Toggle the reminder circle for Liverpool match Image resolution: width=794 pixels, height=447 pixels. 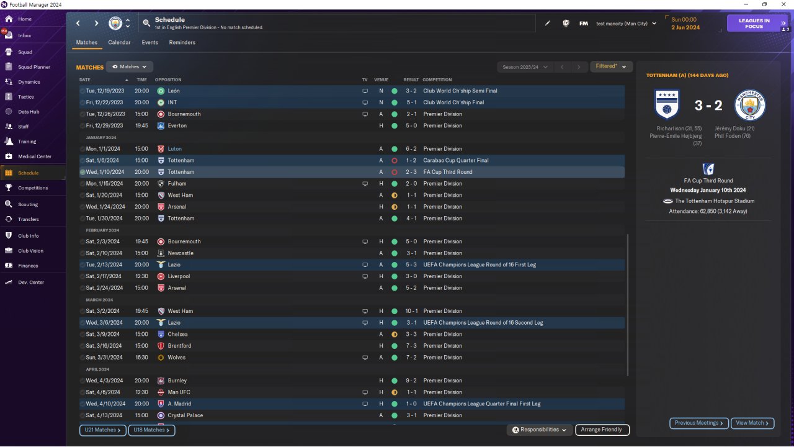pyautogui.click(x=83, y=276)
